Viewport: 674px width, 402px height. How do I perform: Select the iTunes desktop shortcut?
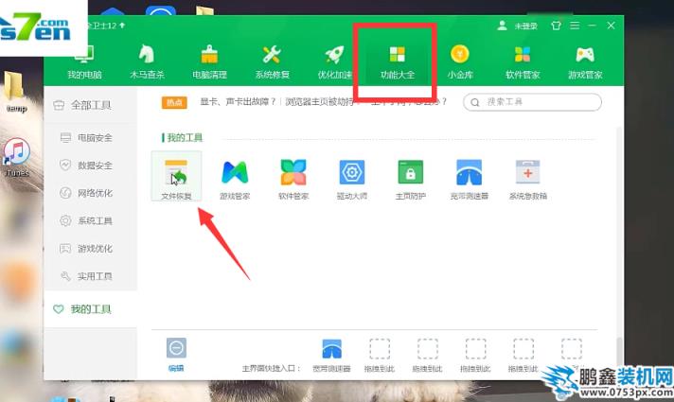coord(17,158)
